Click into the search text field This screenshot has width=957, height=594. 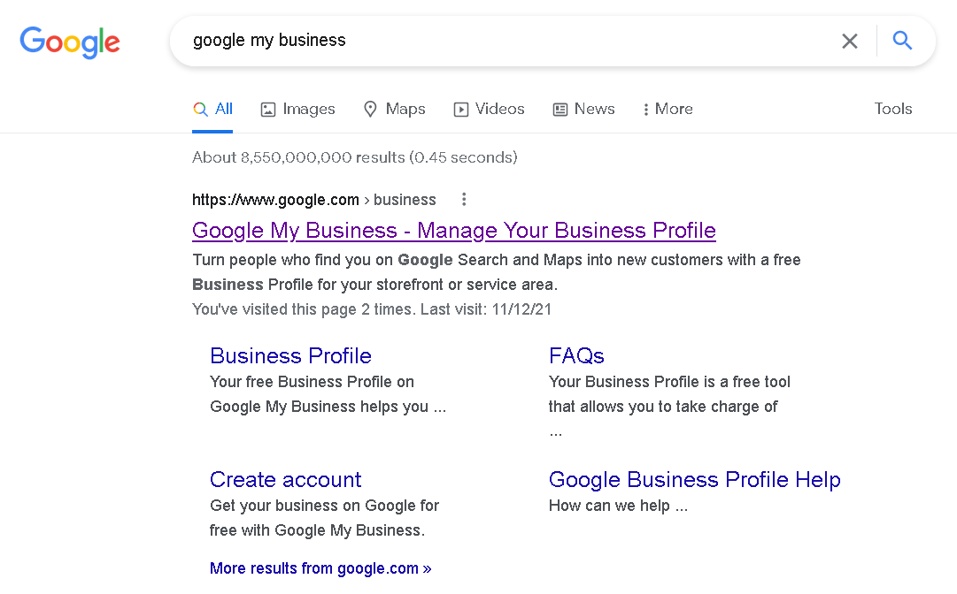point(496,41)
